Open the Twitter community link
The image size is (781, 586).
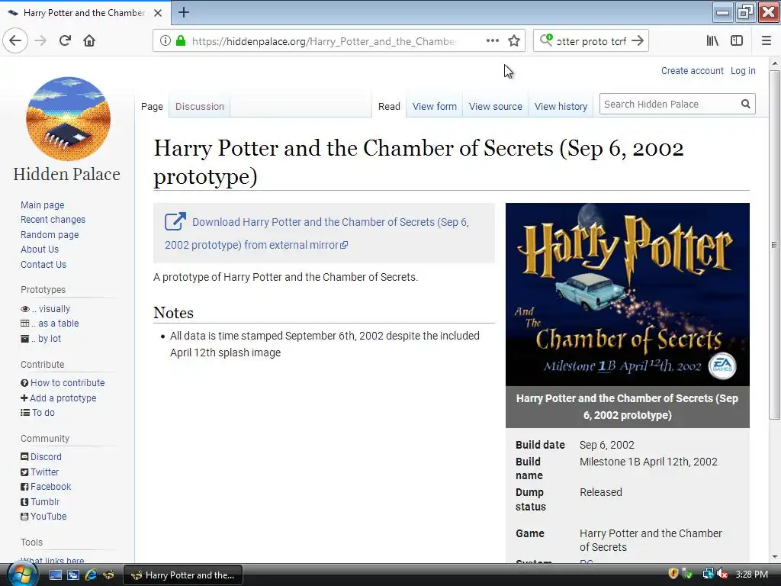44,472
